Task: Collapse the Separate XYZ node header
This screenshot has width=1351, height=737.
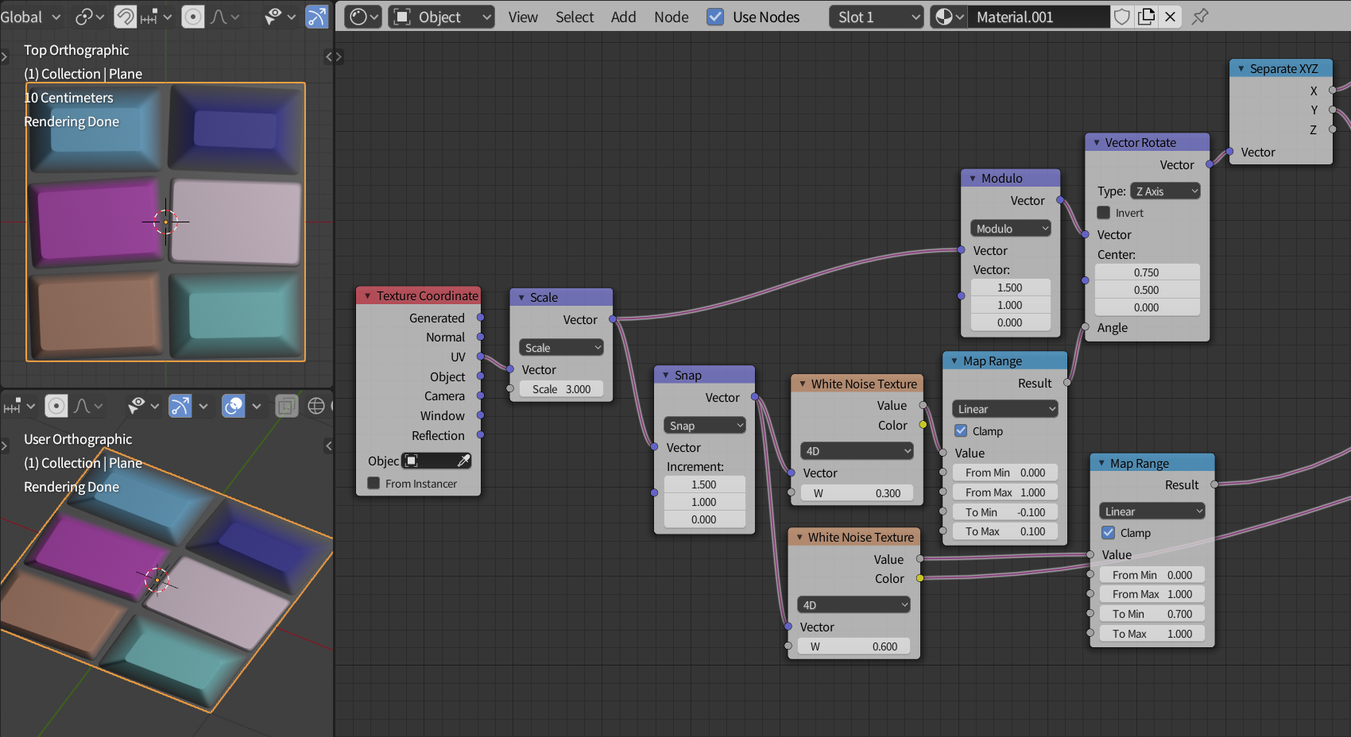Action: click(x=1241, y=68)
